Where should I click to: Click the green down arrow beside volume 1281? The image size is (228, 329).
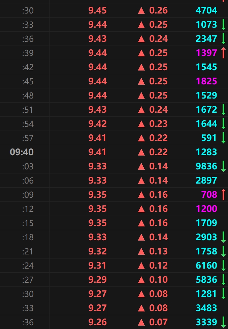tap(223, 294)
